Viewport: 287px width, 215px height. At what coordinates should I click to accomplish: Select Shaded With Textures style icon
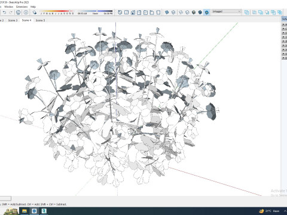coord(200,13)
